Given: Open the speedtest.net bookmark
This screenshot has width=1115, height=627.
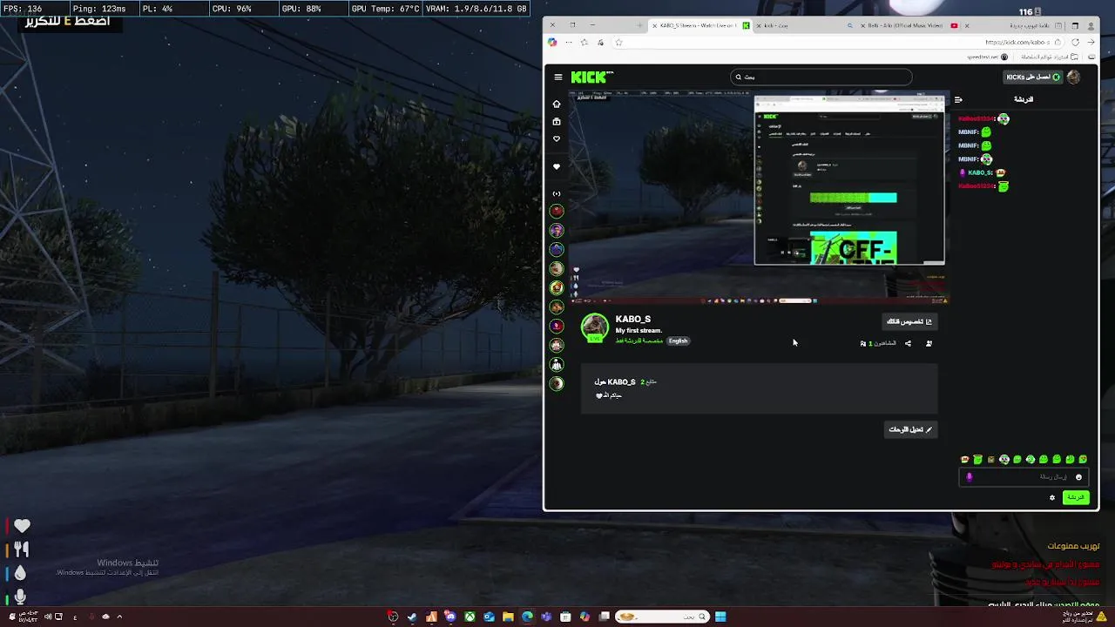Looking at the screenshot, I should click(x=987, y=57).
